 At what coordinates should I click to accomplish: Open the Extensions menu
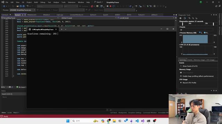point(72,2)
